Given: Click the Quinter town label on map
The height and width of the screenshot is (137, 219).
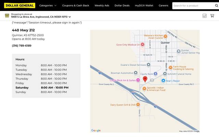Looking at the screenshot, I should [x=165, y=43].
